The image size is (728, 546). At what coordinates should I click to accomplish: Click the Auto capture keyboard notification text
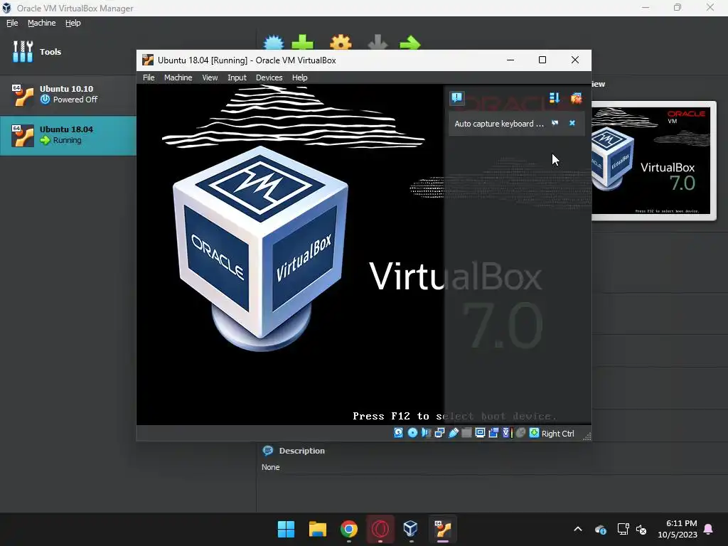coord(498,124)
